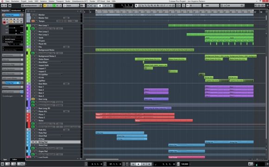Click the find tracks search icon
Screen dimensions: 269x167
pyautogui.click(x=81, y=11)
